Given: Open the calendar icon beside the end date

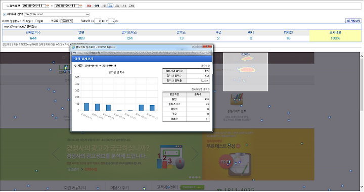Looking at the screenshot, I should tap(81, 6).
